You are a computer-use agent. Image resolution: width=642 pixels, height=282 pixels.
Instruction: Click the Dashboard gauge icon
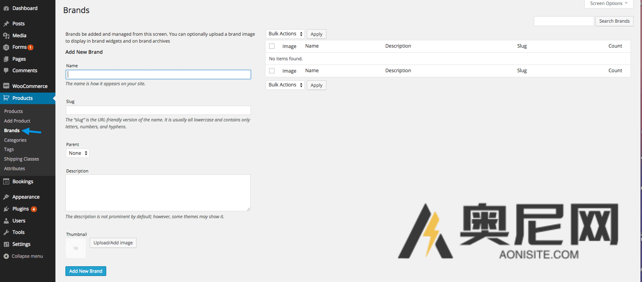click(6, 8)
